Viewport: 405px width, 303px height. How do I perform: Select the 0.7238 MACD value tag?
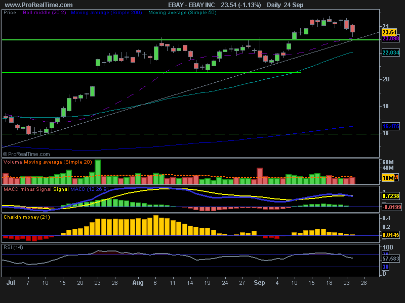tap(391, 196)
